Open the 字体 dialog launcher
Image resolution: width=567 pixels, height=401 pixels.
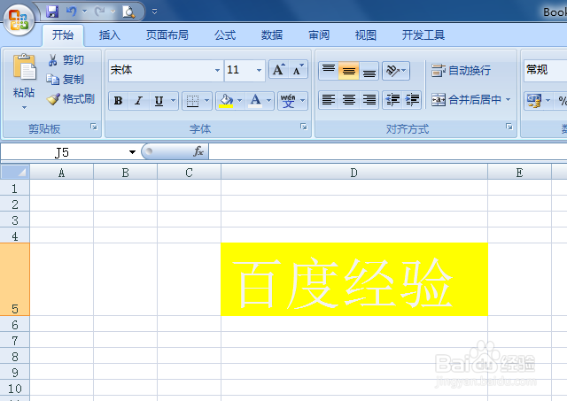click(303, 127)
